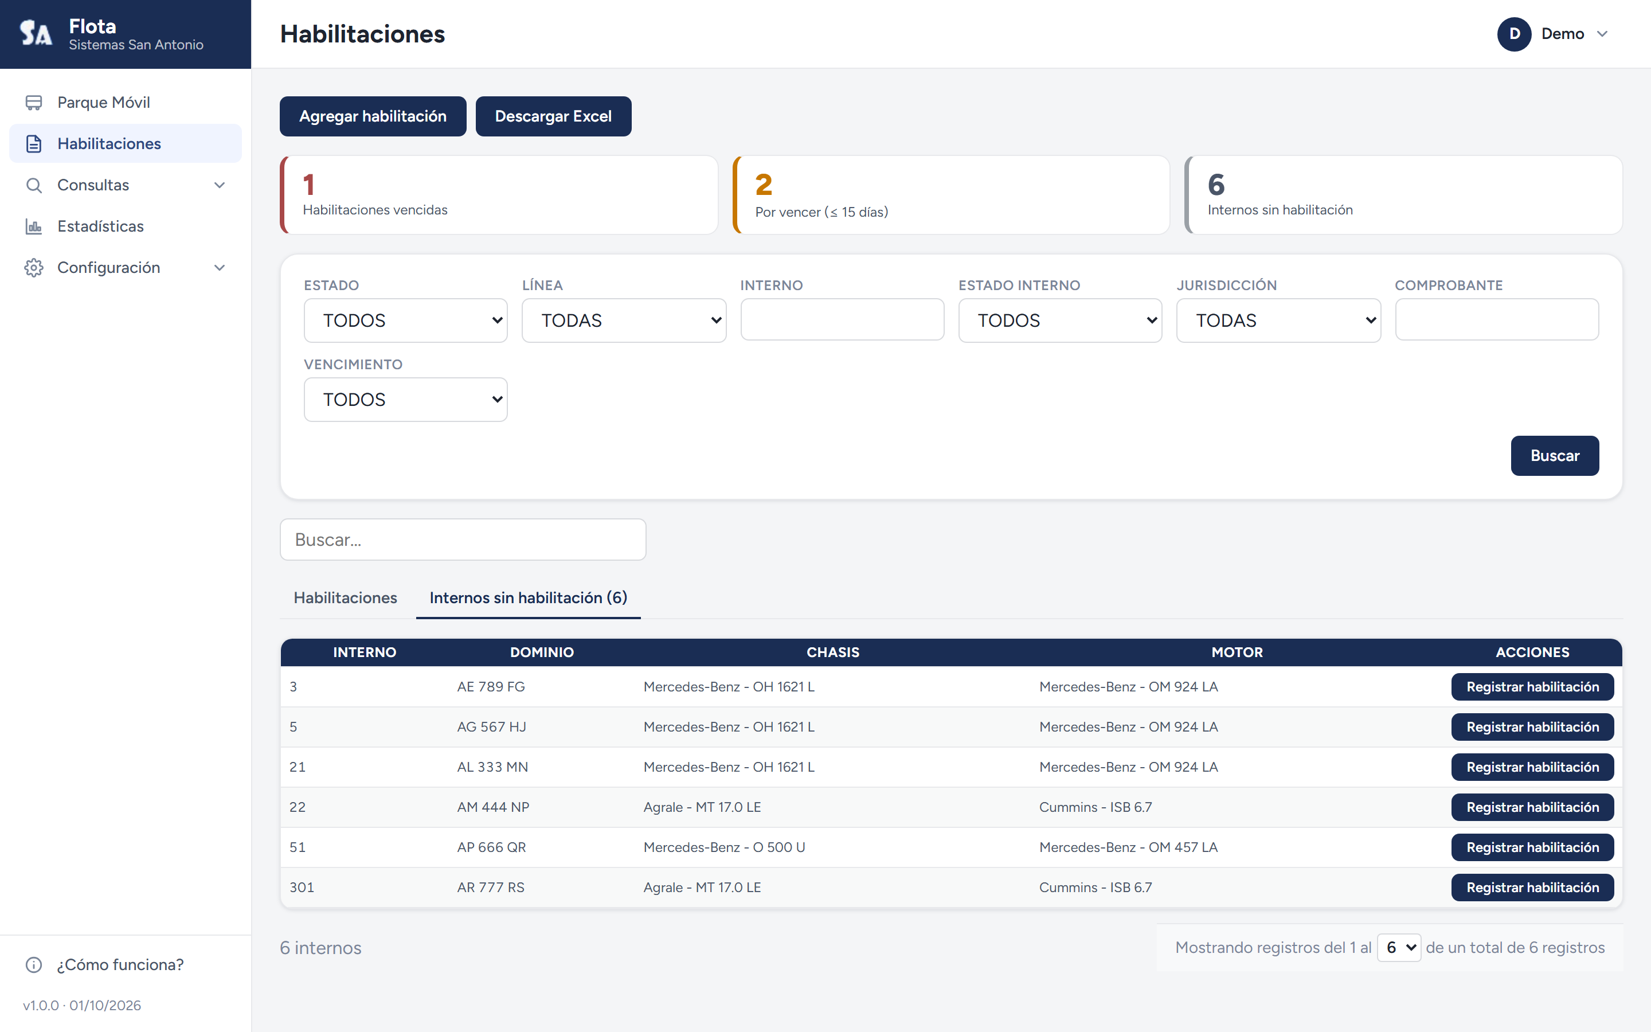Register habilitación for interno 51
Screen dimensions: 1651x1032
tap(1532, 847)
